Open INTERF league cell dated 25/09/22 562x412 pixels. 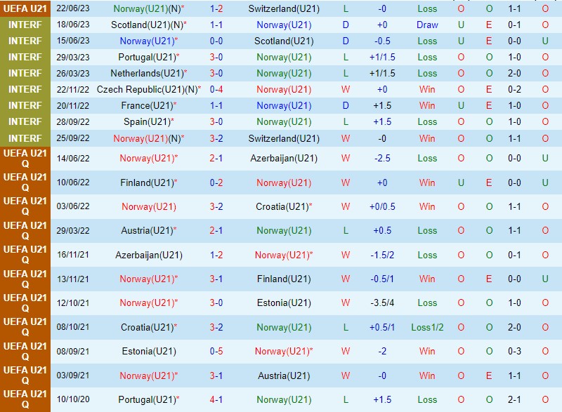(25, 138)
